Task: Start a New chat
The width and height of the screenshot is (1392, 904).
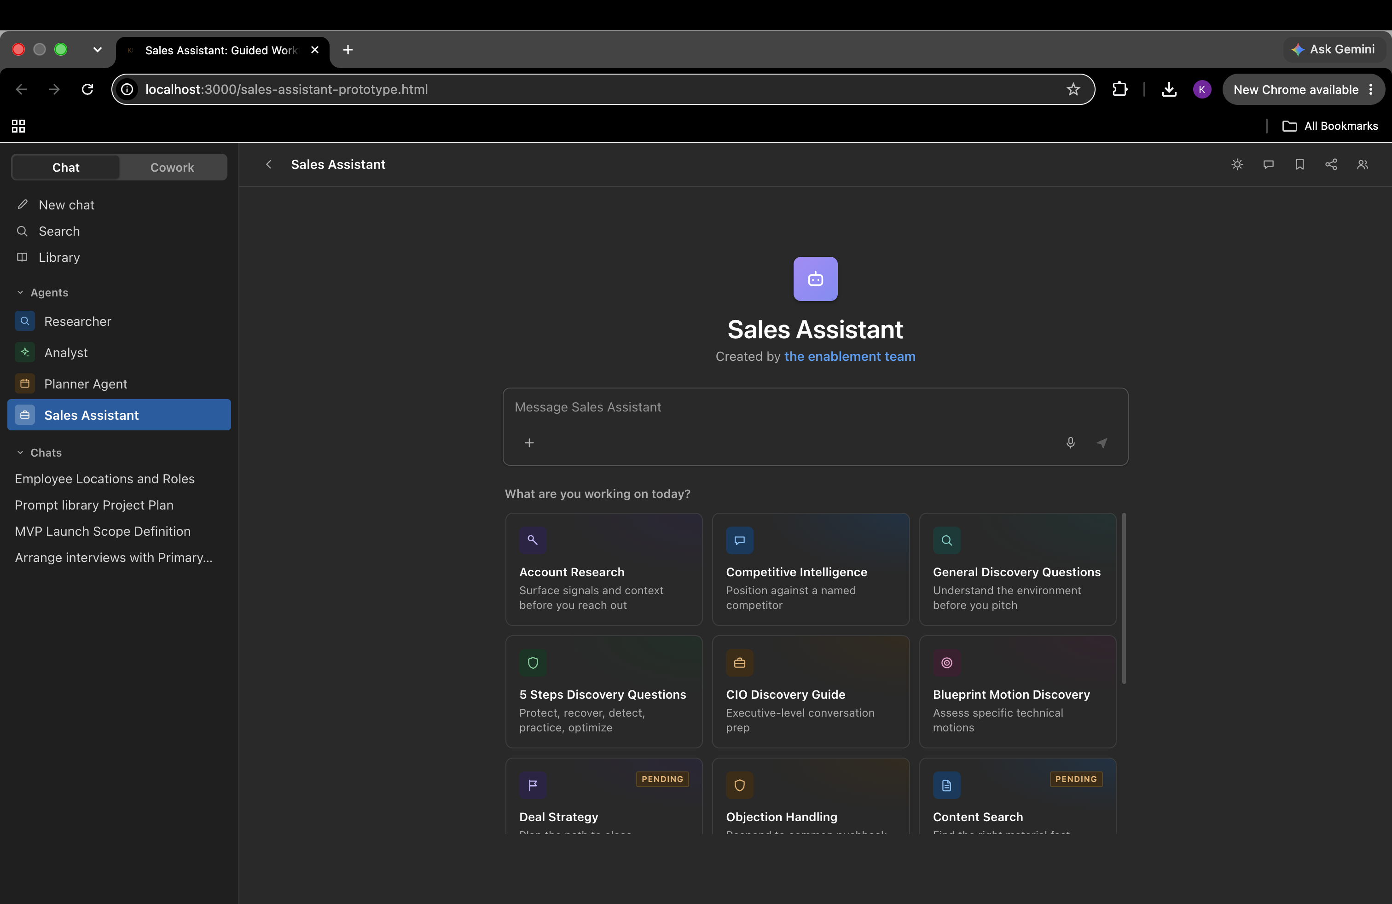Action: [119, 205]
